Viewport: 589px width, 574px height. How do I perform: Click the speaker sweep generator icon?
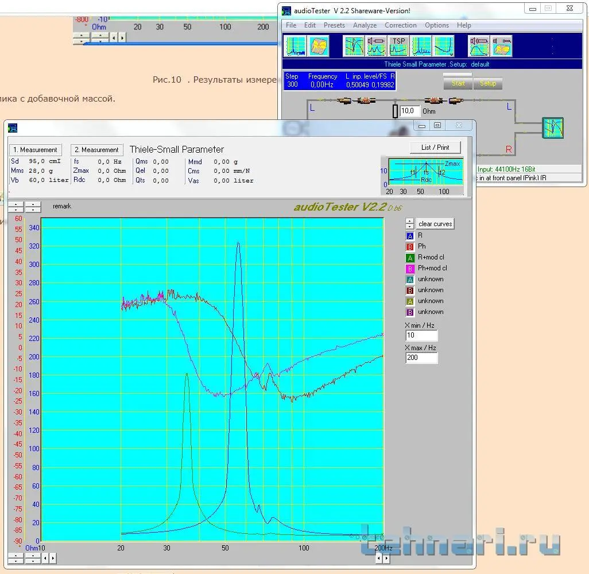[x=479, y=46]
